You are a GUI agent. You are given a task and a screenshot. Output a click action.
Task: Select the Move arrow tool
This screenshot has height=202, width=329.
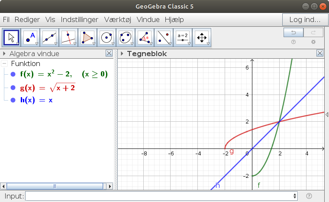coord(11,38)
